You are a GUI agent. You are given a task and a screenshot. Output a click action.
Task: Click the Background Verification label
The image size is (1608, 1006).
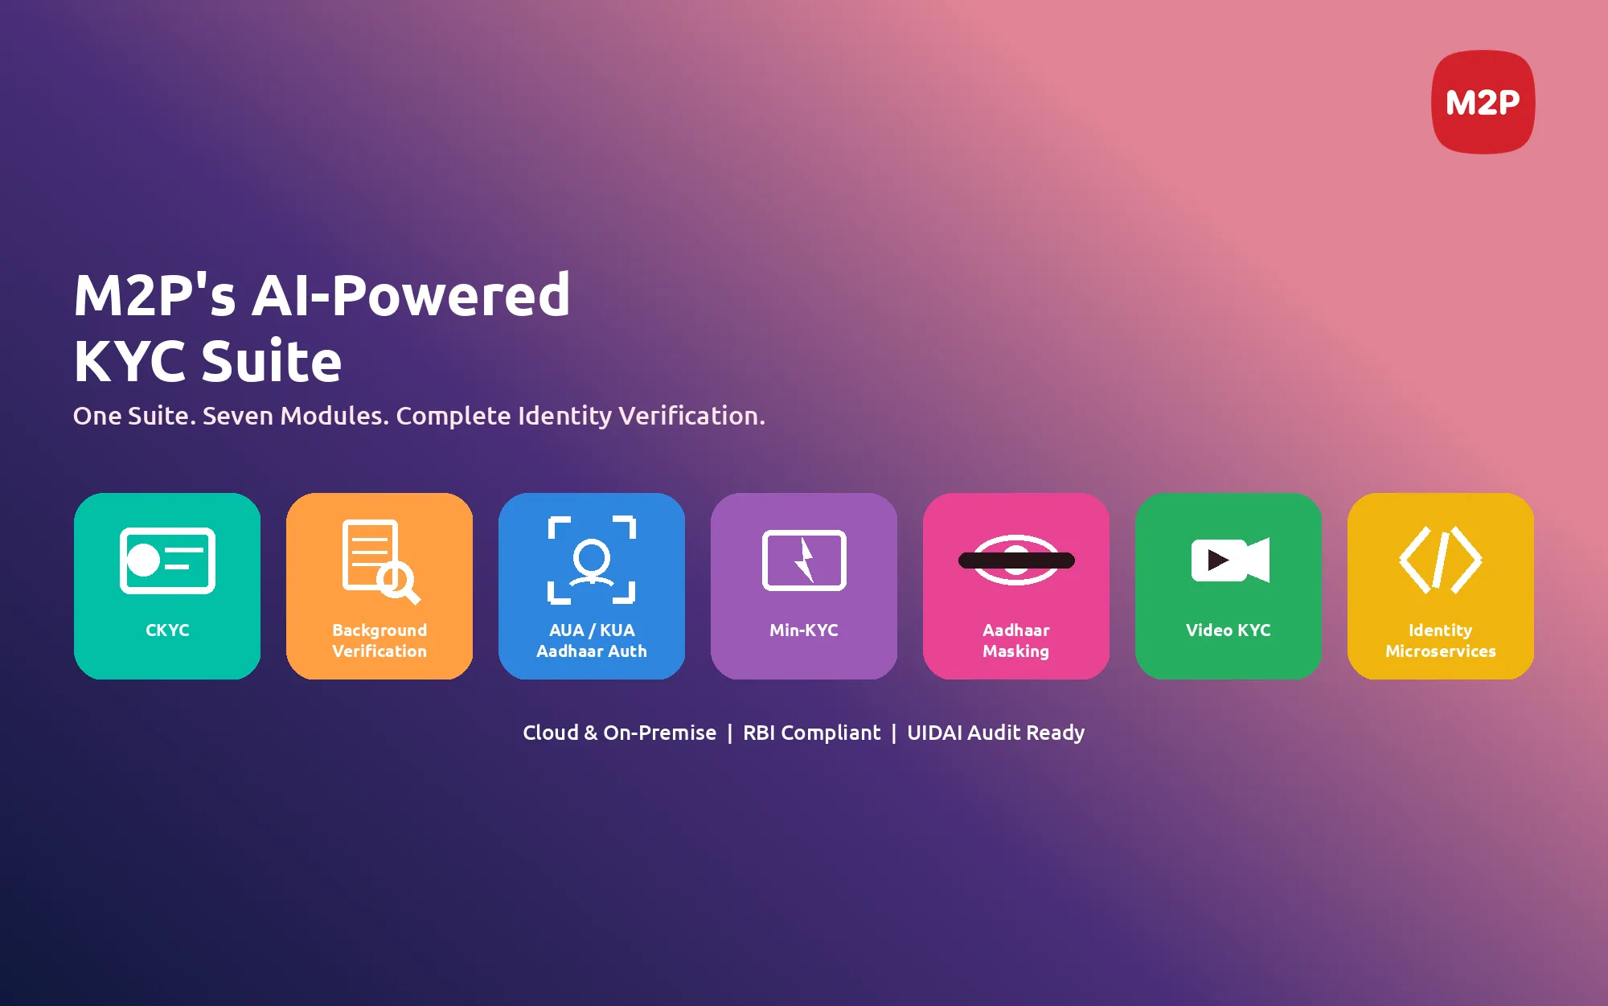point(379,641)
